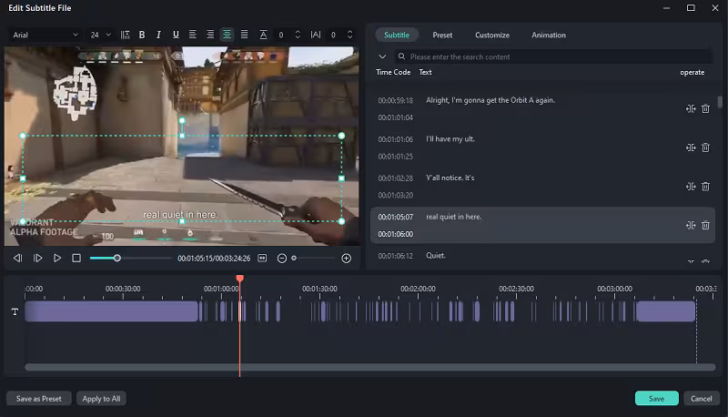Zoom out the timeline with minus icon
The width and height of the screenshot is (728, 417).
[x=282, y=259]
